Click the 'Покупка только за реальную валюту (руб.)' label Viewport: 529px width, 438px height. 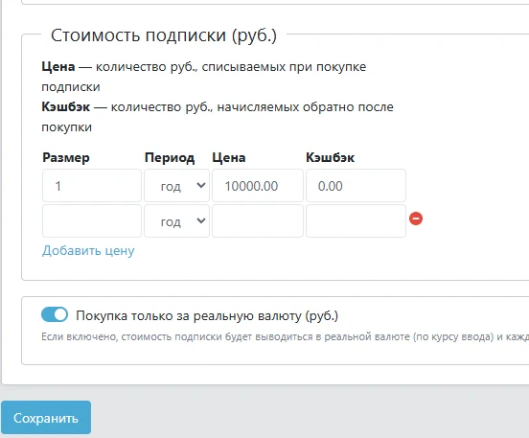coord(207,316)
